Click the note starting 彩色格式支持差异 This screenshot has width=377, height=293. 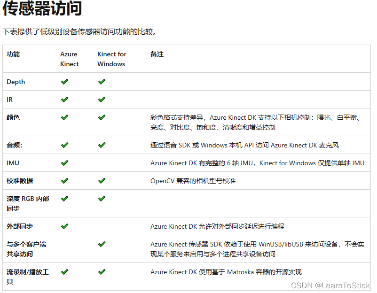pyautogui.click(x=255, y=122)
